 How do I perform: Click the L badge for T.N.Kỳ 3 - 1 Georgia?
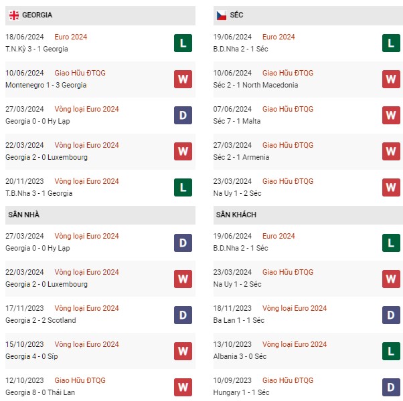[183, 43]
